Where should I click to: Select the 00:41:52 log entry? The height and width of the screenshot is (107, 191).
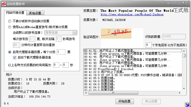(x=133, y=51)
